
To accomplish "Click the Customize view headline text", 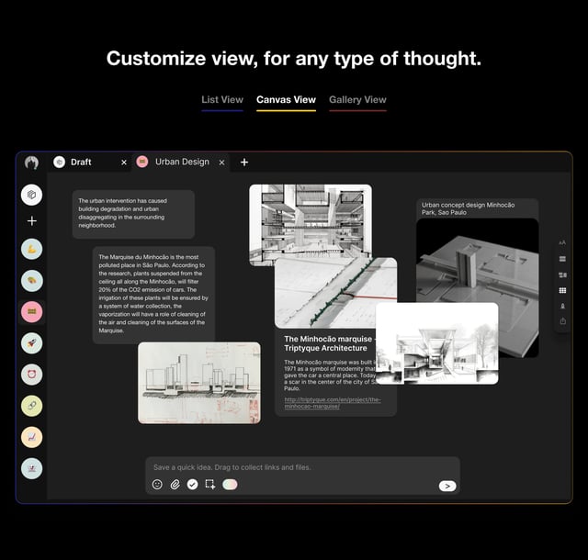I will pyautogui.click(x=294, y=59).
